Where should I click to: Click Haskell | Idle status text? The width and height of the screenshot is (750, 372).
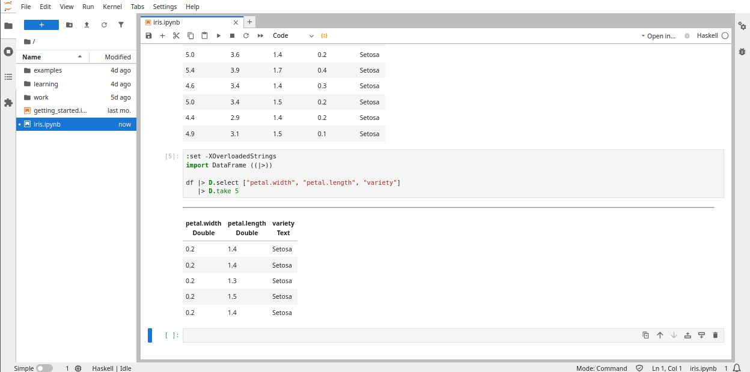[x=112, y=368]
